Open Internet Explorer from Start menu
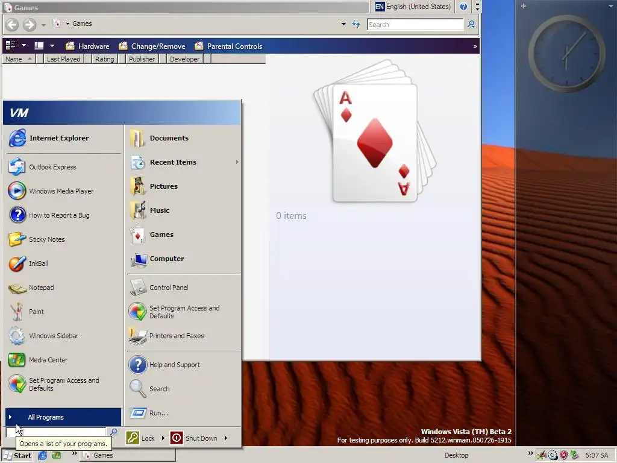This screenshot has width=617, height=463. (x=63, y=138)
